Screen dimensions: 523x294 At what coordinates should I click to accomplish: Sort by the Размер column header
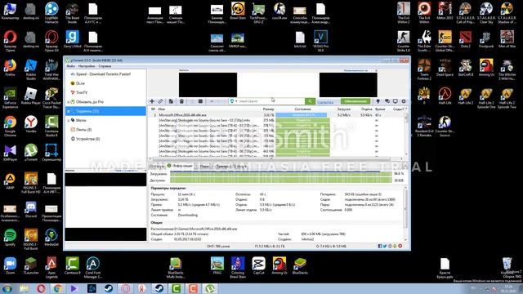click(269, 109)
